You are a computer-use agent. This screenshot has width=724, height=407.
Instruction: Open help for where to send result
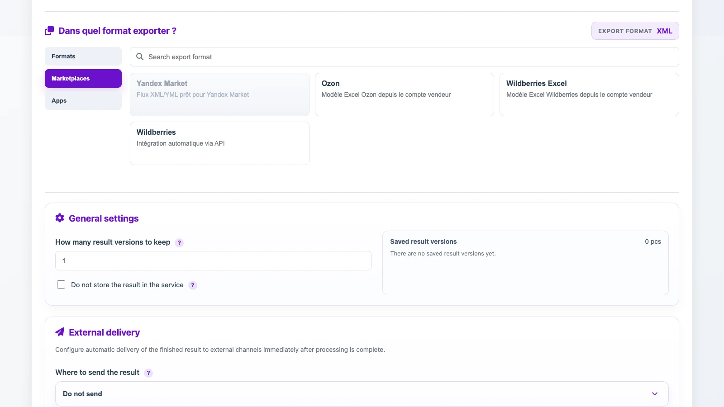click(x=148, y=373)
